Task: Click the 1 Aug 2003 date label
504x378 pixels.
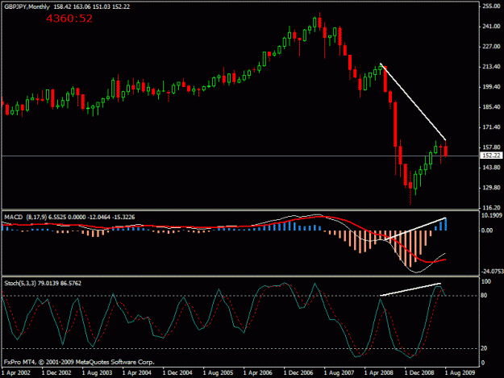Action: (x=97, y=373)
